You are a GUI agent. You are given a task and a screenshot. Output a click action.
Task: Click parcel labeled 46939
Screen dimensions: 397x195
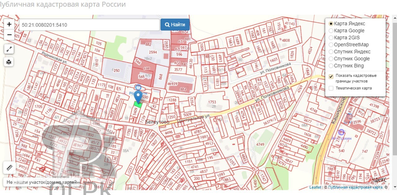click(x=172, y=84)
